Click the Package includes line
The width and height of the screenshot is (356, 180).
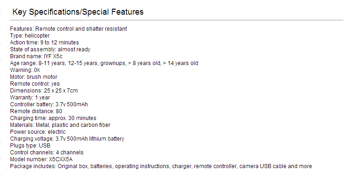(161, 166)
